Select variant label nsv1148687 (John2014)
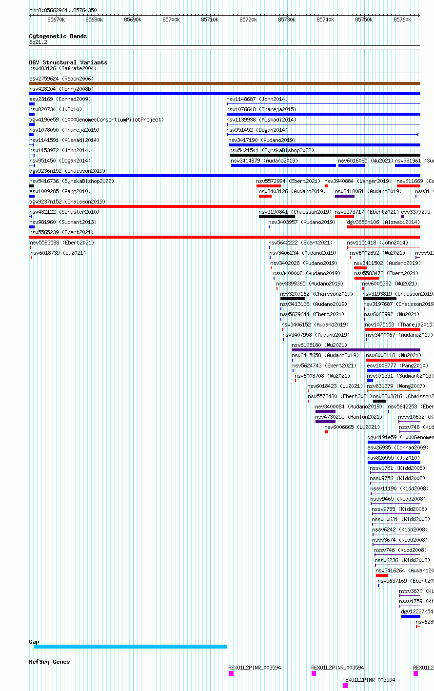This screenshot has width=434, height=691. 257,99
